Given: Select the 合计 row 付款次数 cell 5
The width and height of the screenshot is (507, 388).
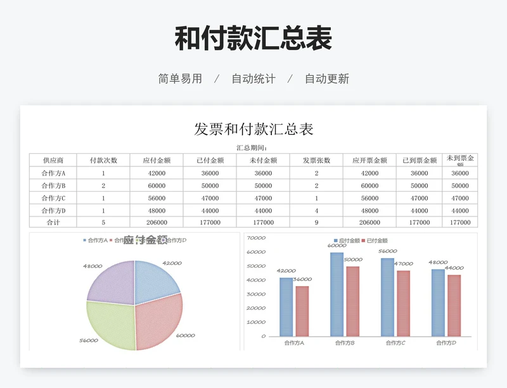Looking at the screenshot, I should [x=103, y=222].
